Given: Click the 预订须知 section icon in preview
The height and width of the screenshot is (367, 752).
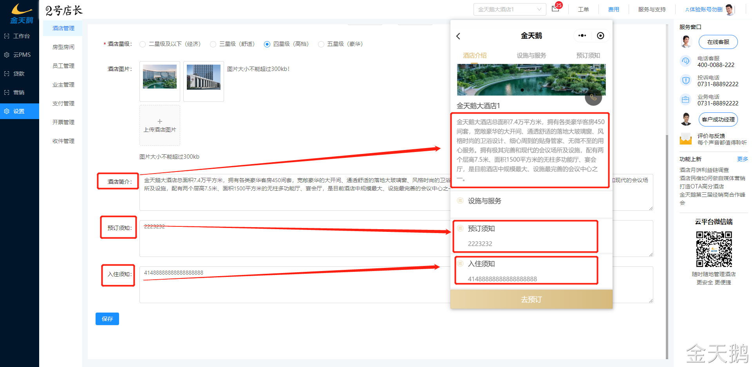Looking at the screenshot, I should point(460,228).
